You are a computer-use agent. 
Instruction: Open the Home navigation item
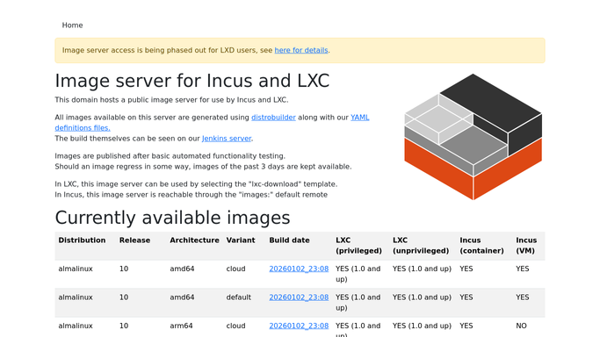(72, 25)
